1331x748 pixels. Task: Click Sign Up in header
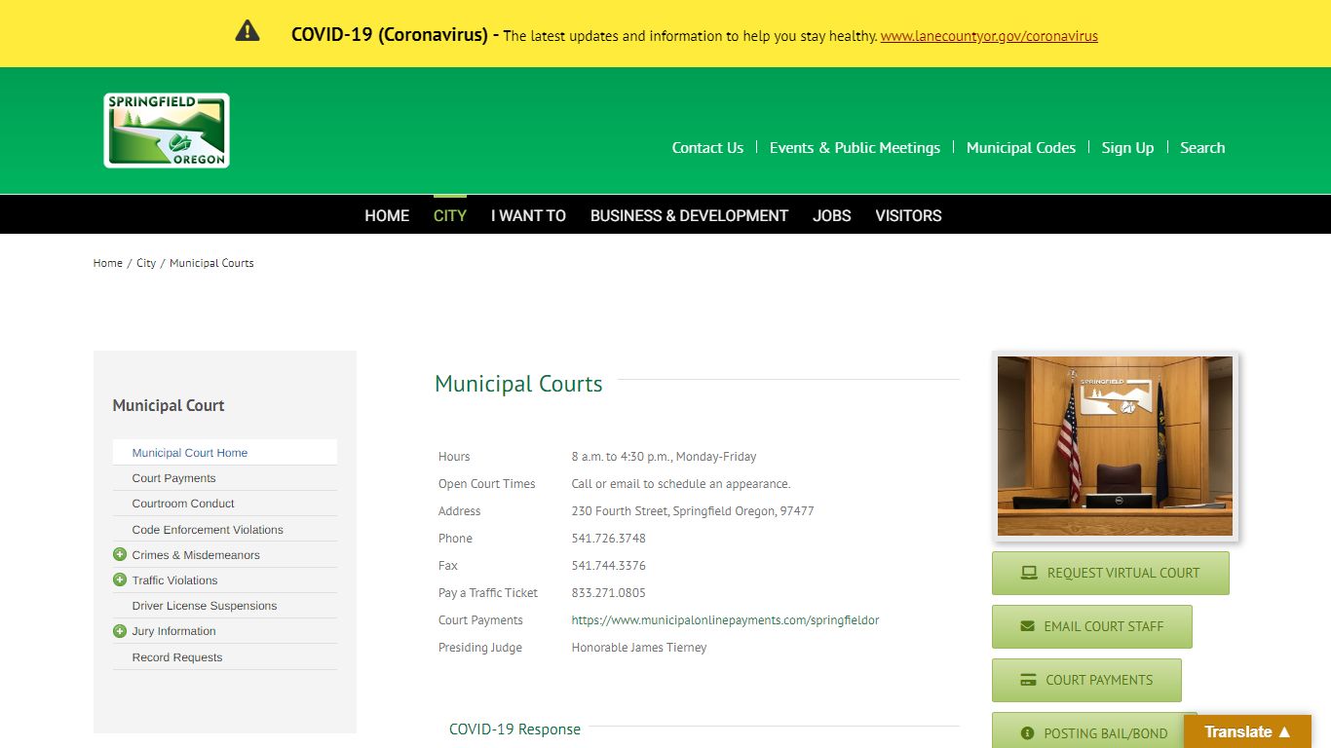click(x=1127, y=148)
